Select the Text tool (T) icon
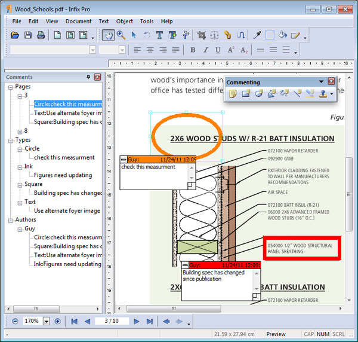This screenshot has height=342, width=358. (159, 35)
